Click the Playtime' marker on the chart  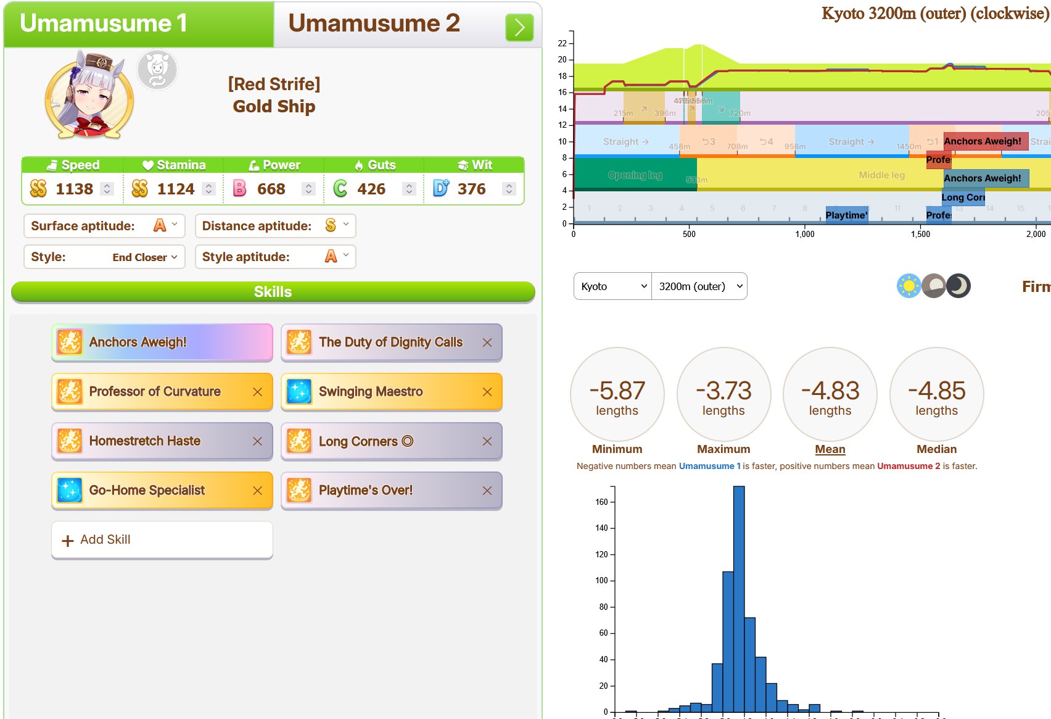click(847, 215)
